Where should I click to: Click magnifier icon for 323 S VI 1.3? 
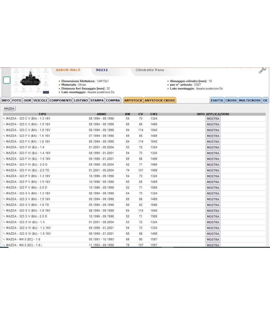[x=4, y=222]
